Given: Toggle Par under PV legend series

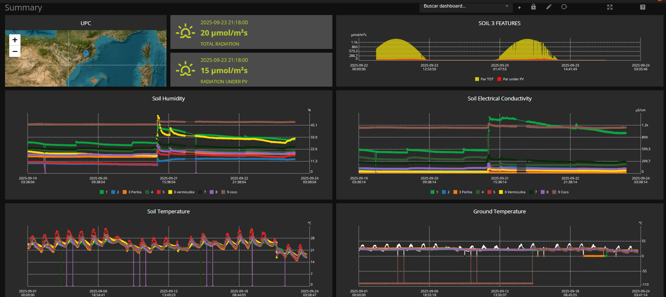Looking at the screenshot, I should coord(510,79).
